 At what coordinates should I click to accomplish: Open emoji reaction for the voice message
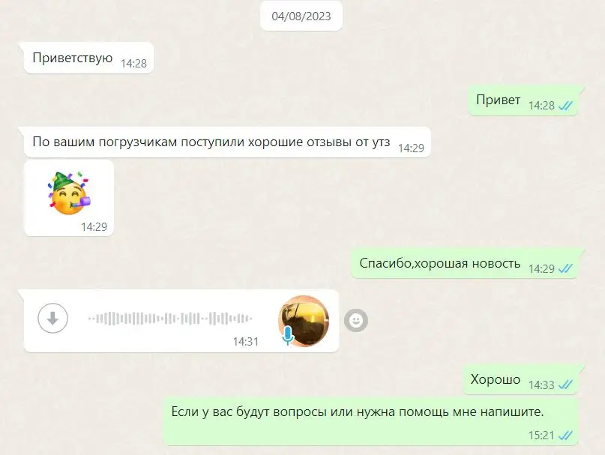tap(356, 320)
